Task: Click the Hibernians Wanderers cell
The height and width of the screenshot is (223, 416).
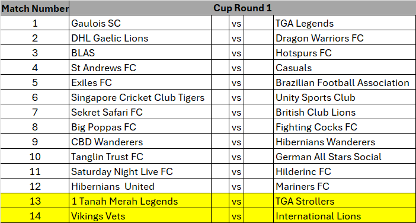Action: point(344,142)
